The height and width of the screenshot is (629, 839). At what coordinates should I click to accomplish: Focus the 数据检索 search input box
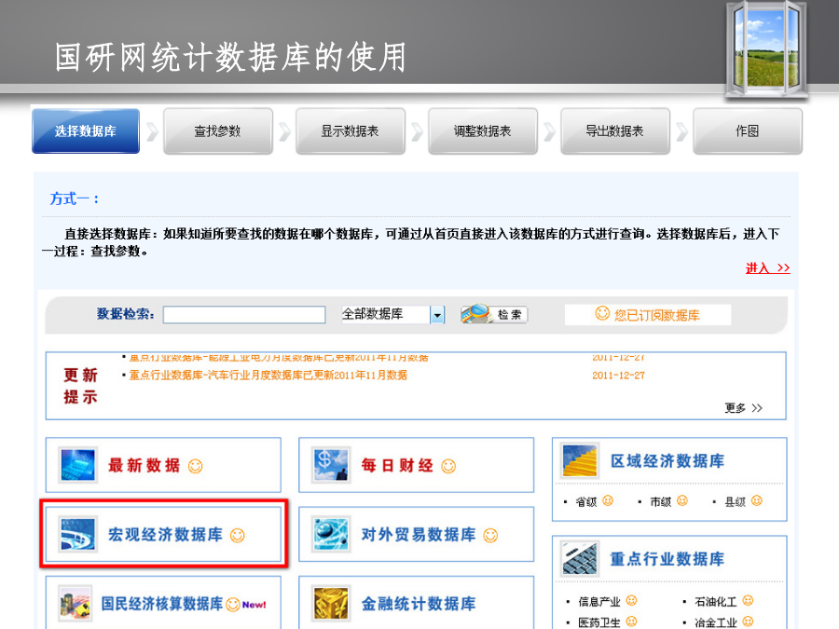244,315
